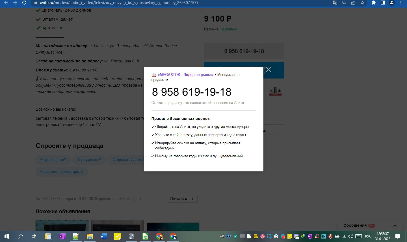Open the notepad with pencil app in the taskbar
Image resolution: width=407 pixels, height=242 pixels.
tap(76, 236)
